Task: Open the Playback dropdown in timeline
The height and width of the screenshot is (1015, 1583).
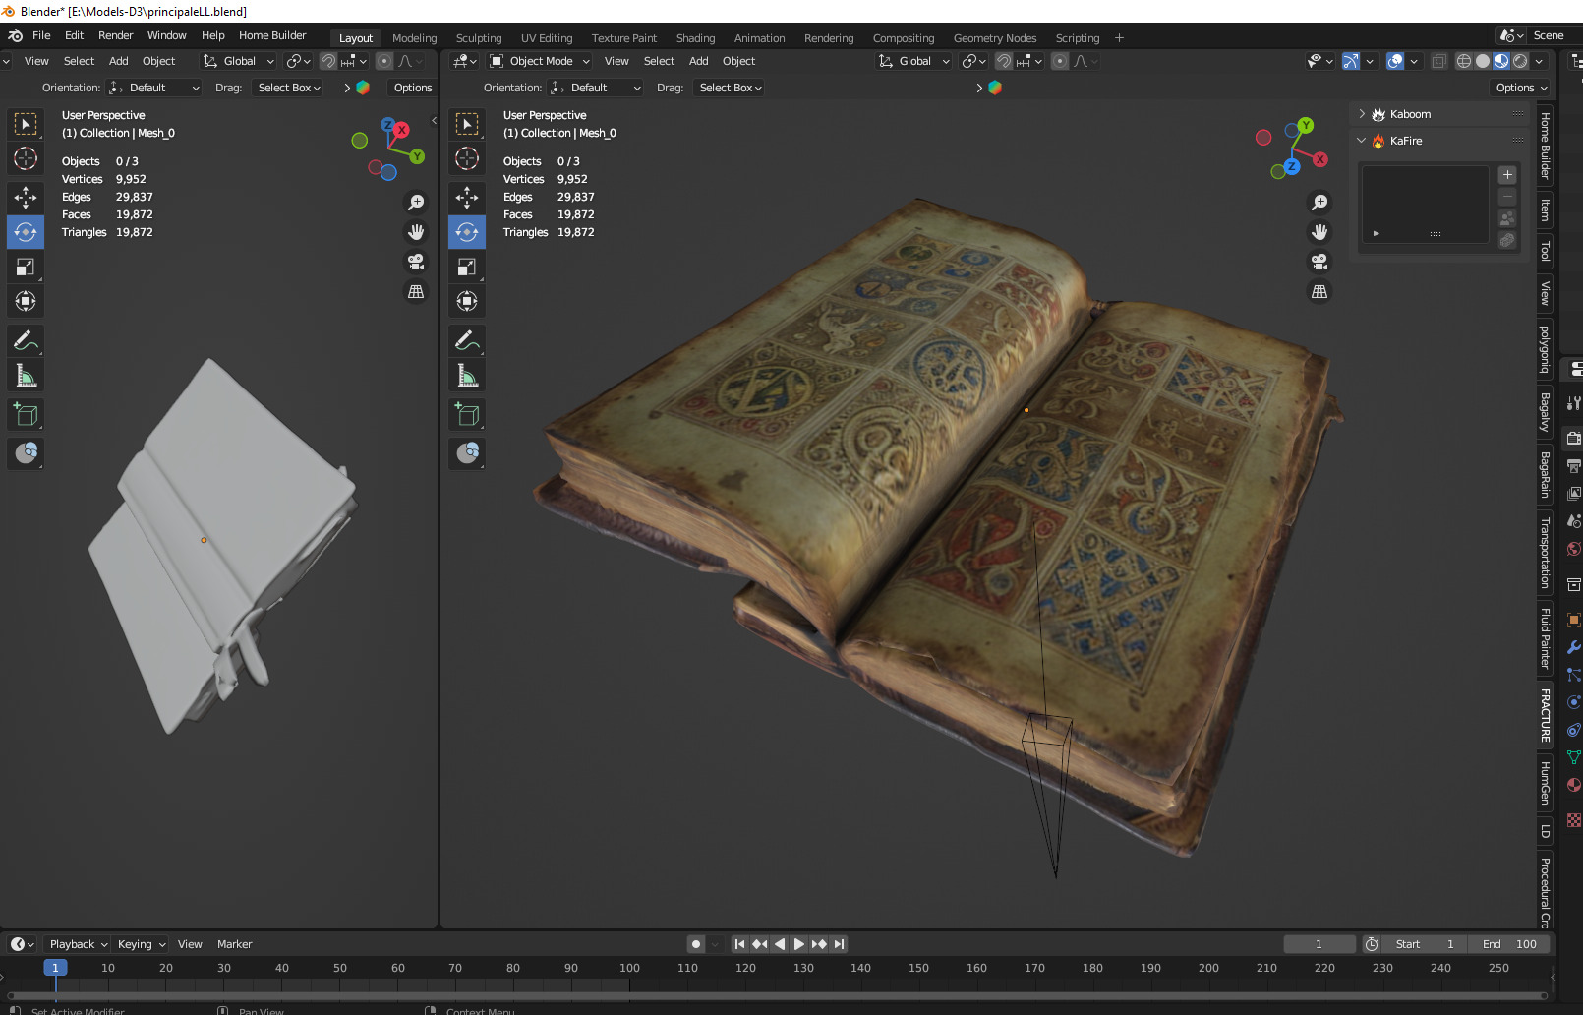Action: (78, 944)
